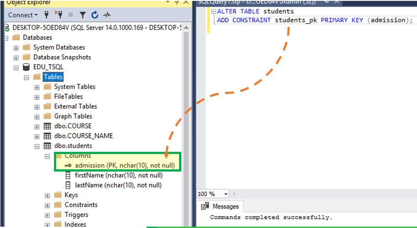
Task: Expand the Keys folder
Action: pyautogui.click(x=47, y=195)
